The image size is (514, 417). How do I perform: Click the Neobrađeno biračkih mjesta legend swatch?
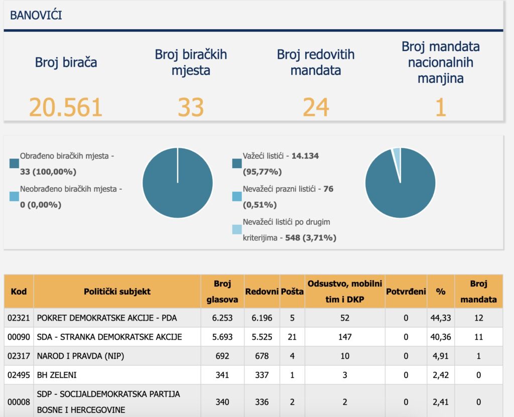(x=14, y=197)
